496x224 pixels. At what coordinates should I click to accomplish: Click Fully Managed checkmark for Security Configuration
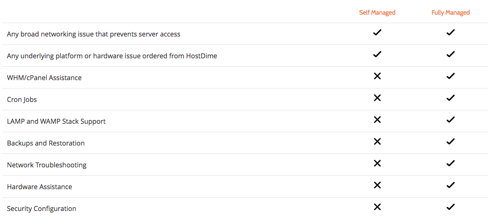(x=450, y=207)
